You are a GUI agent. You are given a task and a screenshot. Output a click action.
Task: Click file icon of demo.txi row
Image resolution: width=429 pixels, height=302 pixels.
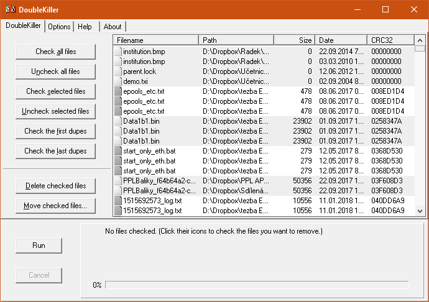click(x=118, y=81)
